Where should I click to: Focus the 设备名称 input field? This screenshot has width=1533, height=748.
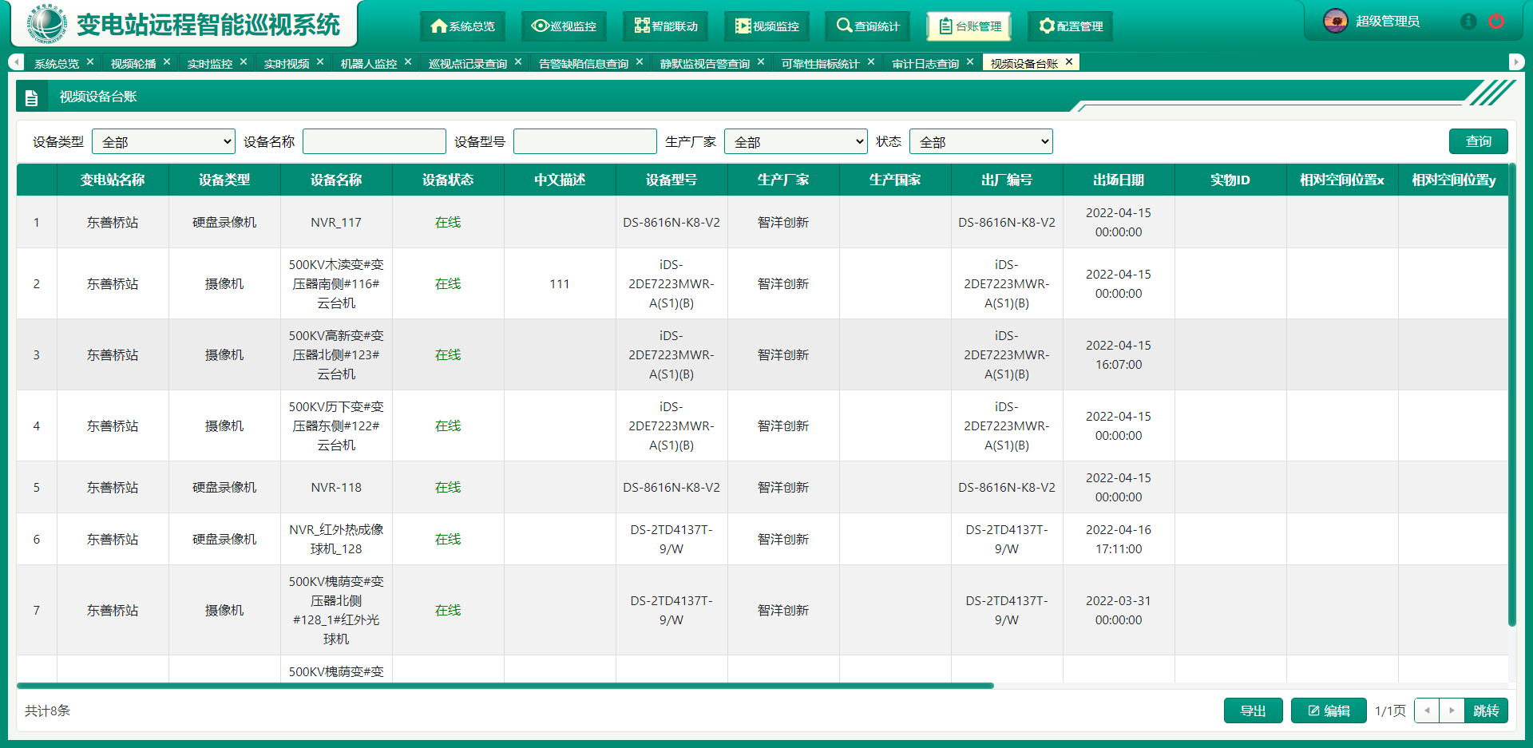click(374, 142)
